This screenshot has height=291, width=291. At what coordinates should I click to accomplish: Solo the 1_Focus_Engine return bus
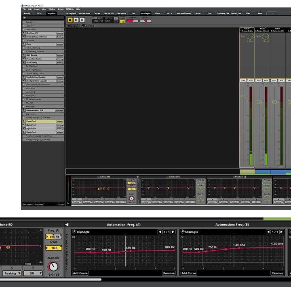243,81
